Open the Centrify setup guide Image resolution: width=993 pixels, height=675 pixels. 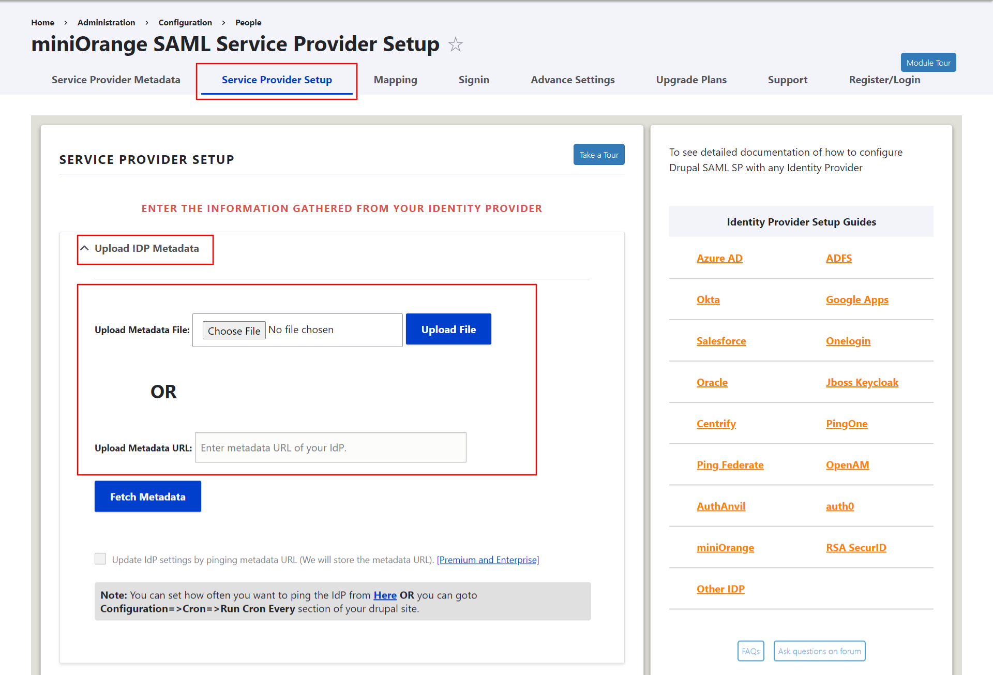(x=716, y=424)
